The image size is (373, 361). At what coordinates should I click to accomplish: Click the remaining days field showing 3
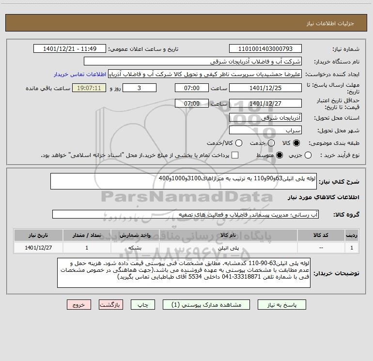[x=140, y=88]
